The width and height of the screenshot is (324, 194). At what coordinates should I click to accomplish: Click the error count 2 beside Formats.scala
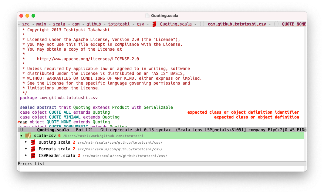(74, 149)
